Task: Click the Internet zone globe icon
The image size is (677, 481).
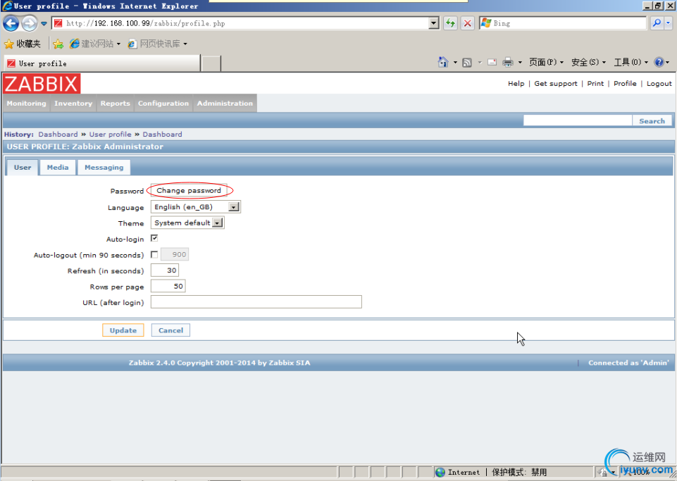Action: coord(440,473)
